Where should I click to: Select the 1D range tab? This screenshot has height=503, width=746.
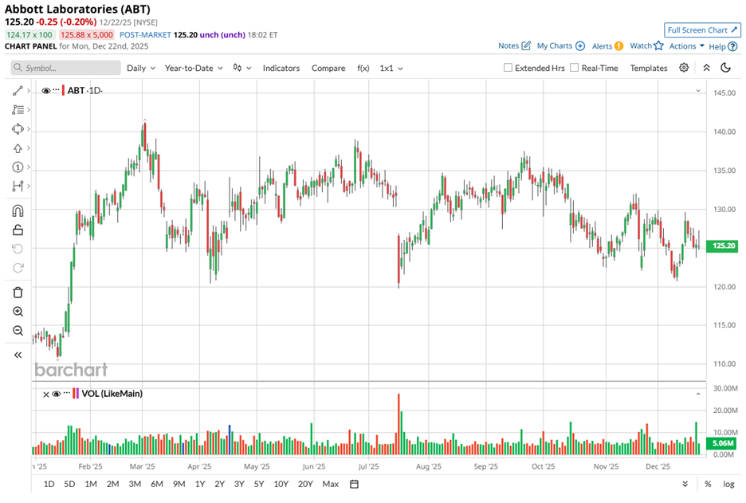point(49,484)
